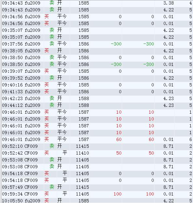Click the 09:44:12 fu2009 timestamp cell

click(13, 105)
